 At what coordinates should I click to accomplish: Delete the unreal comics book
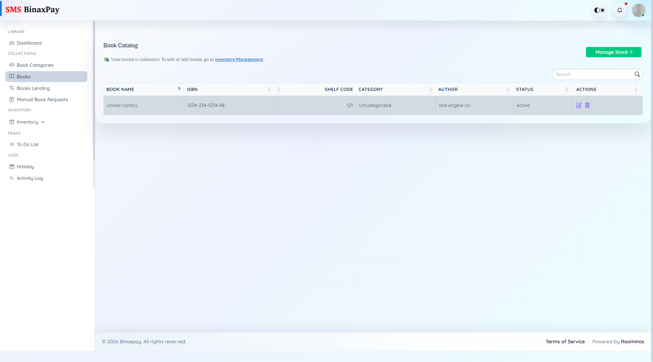pyautogui.click(x=587, y=105)
